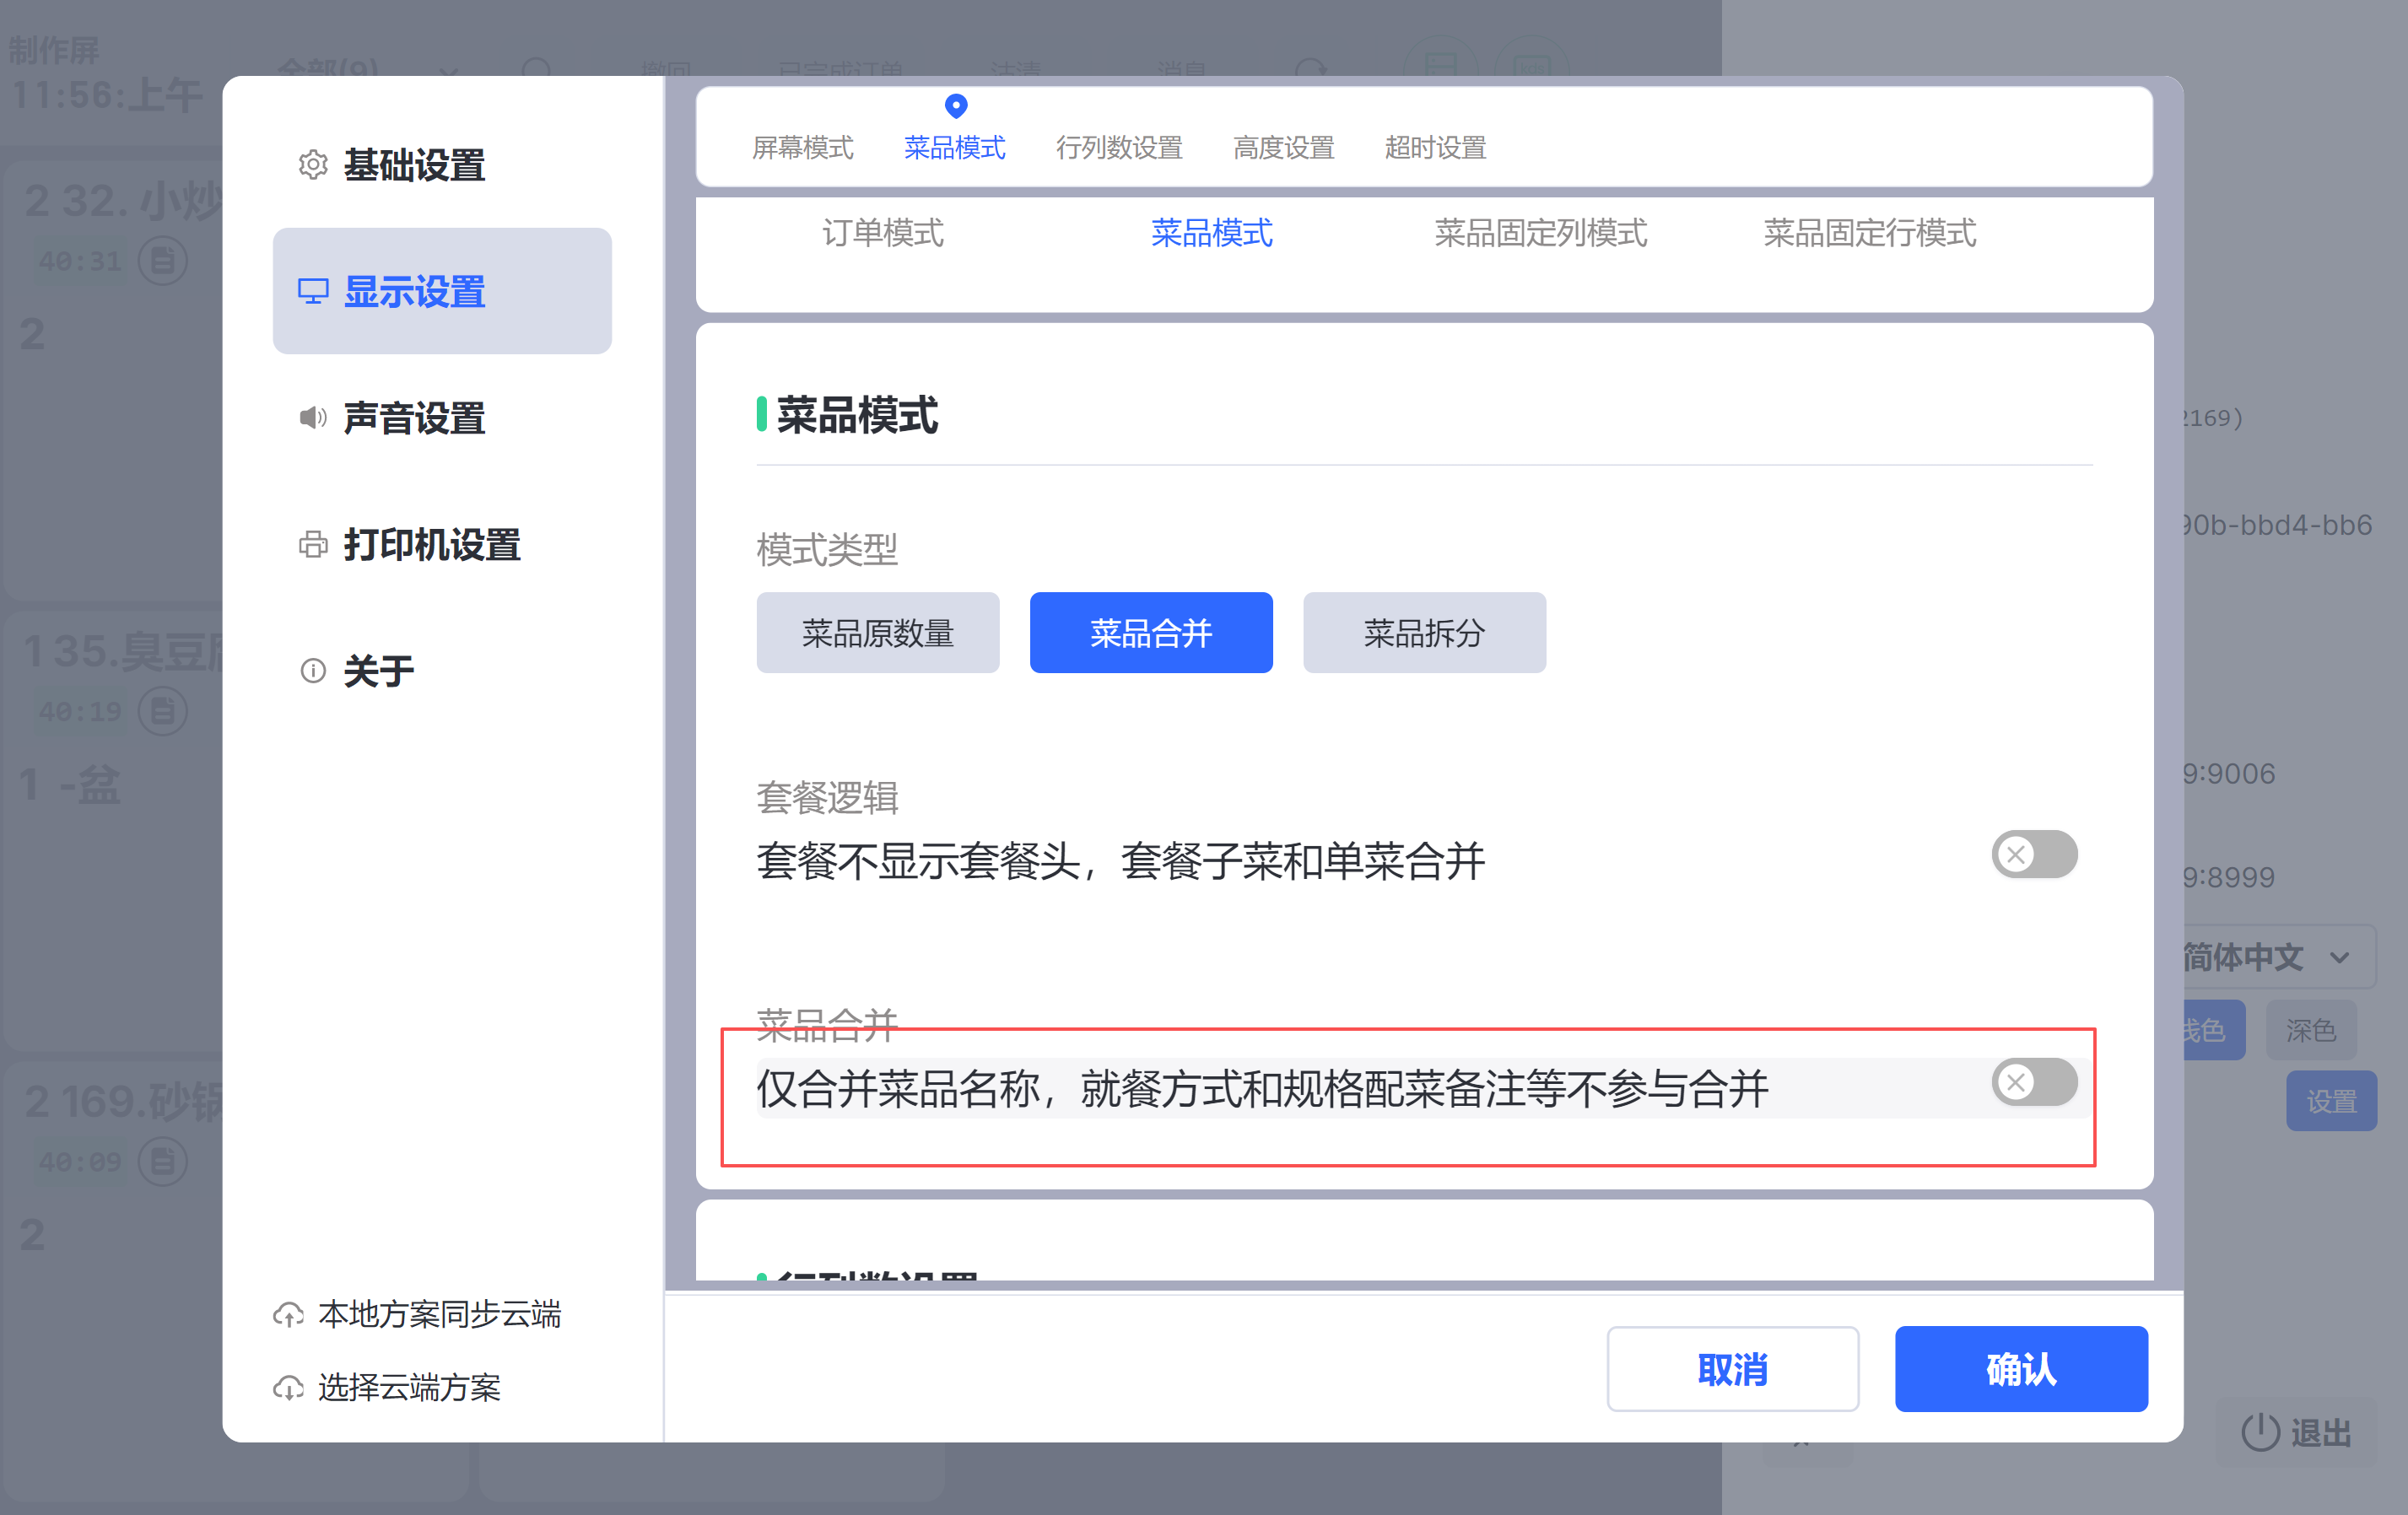2408x1515 pixels.
Task: Select the 深色 theme option
Action: tap(2310, 1030)
